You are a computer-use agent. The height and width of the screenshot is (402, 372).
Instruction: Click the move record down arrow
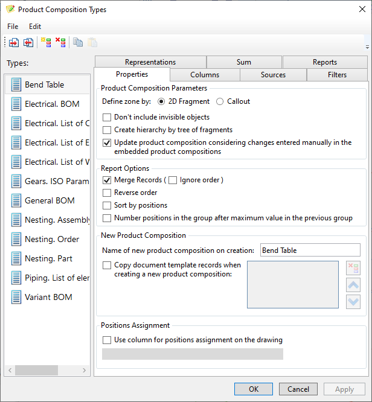(353, 302)
